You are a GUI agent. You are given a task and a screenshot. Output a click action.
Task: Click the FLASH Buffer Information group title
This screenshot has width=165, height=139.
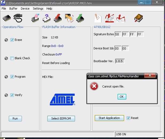point(59,27)
